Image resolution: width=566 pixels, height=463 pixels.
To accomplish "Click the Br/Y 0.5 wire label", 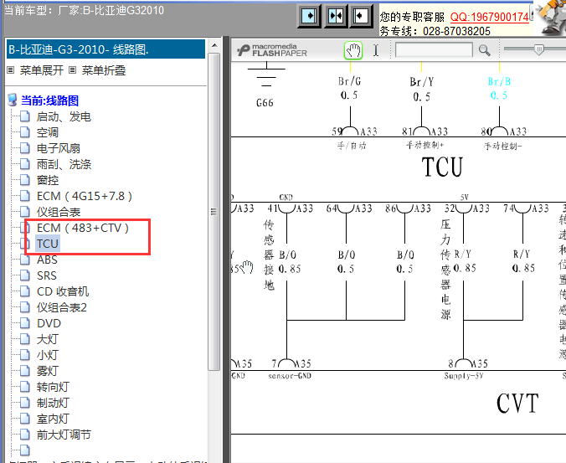I will 422,89.
